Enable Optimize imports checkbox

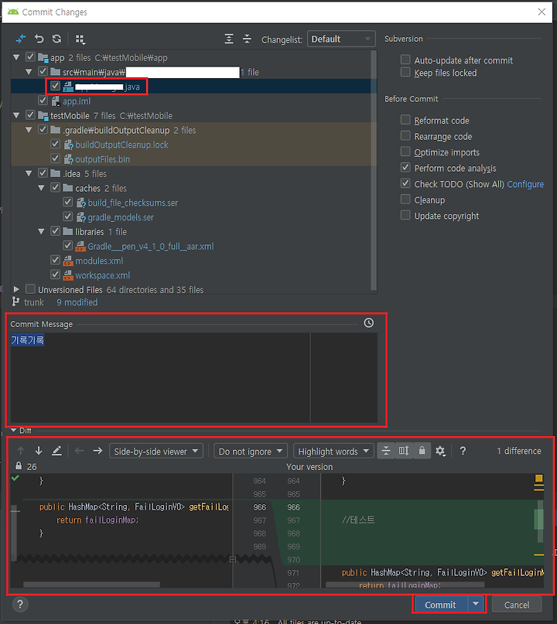[405, 152]
